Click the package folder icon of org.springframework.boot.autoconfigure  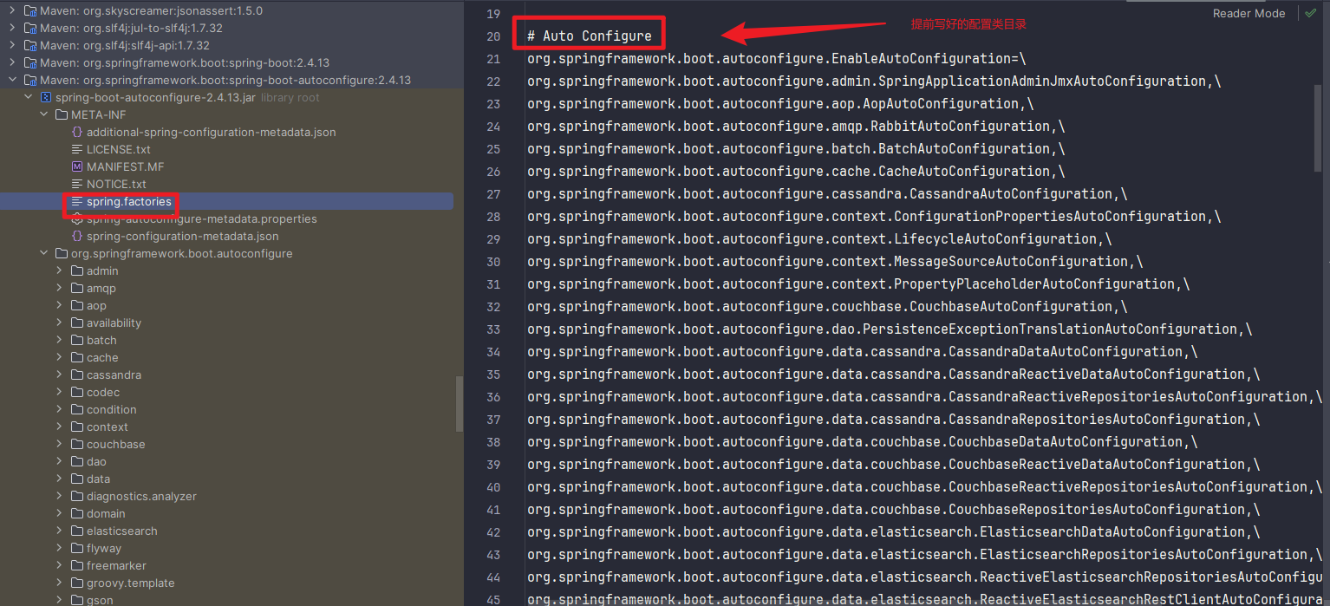point(62,254)
